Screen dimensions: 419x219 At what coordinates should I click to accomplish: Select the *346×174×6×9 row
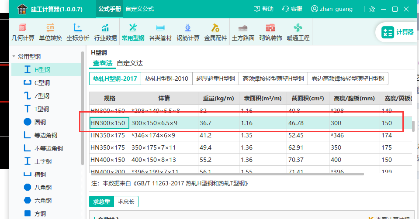[x=251, y=135]
